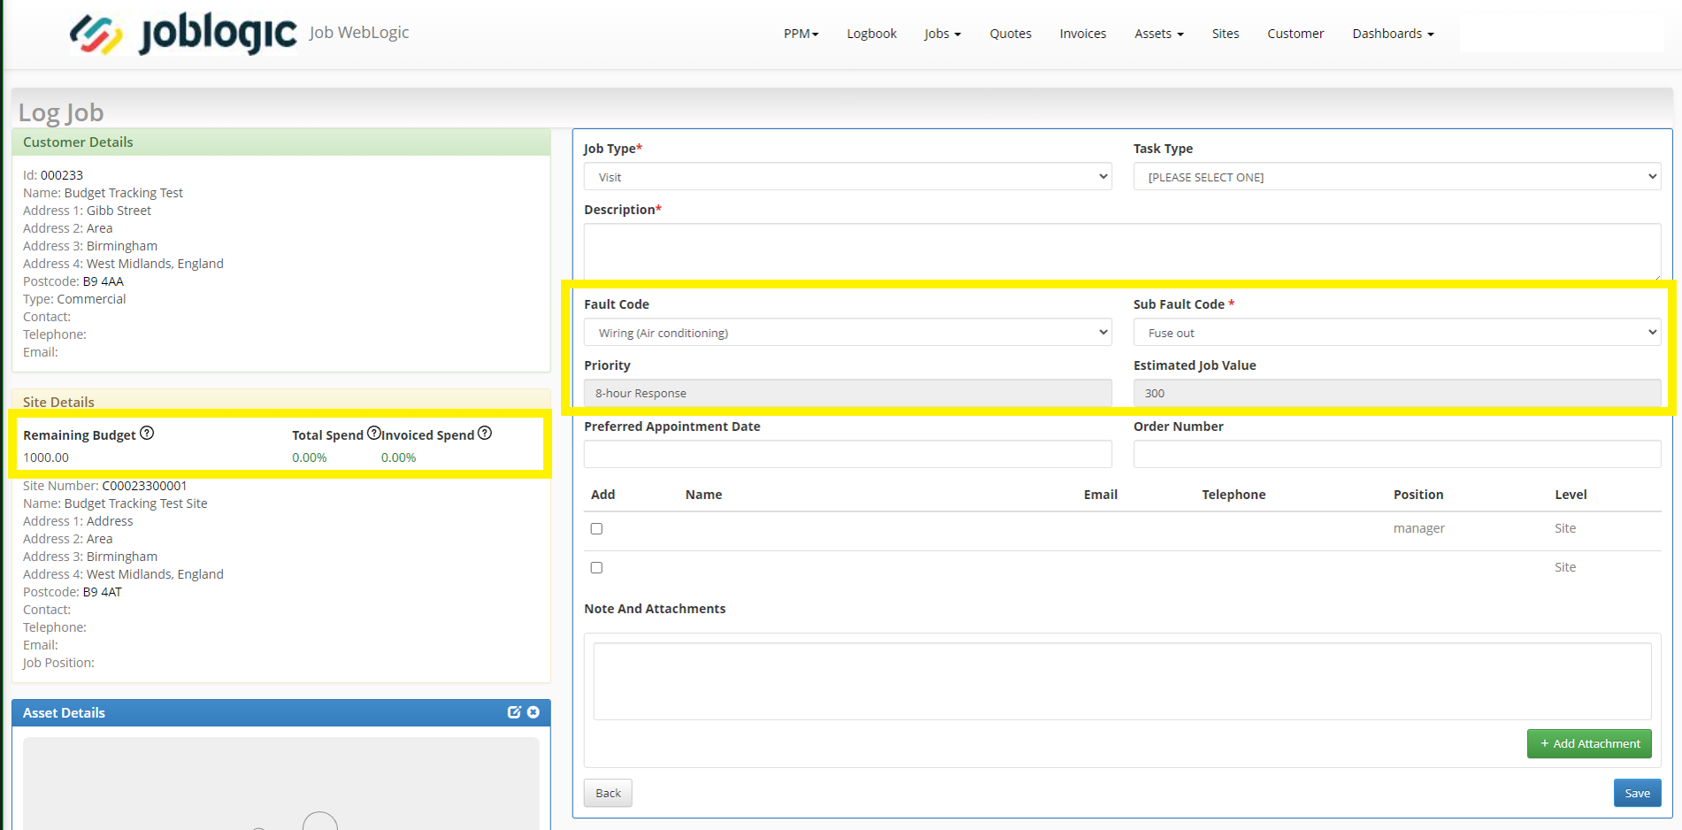Click the 0.00% value under Total Spend
Viewport: 1682px width, 830px height.
[x=310, y=457]
